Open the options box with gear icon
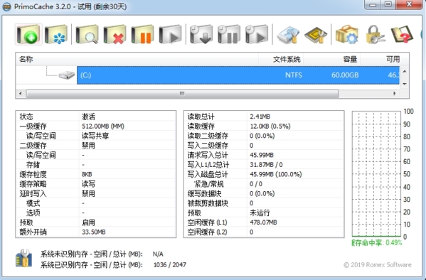 (x=346, y=34)
